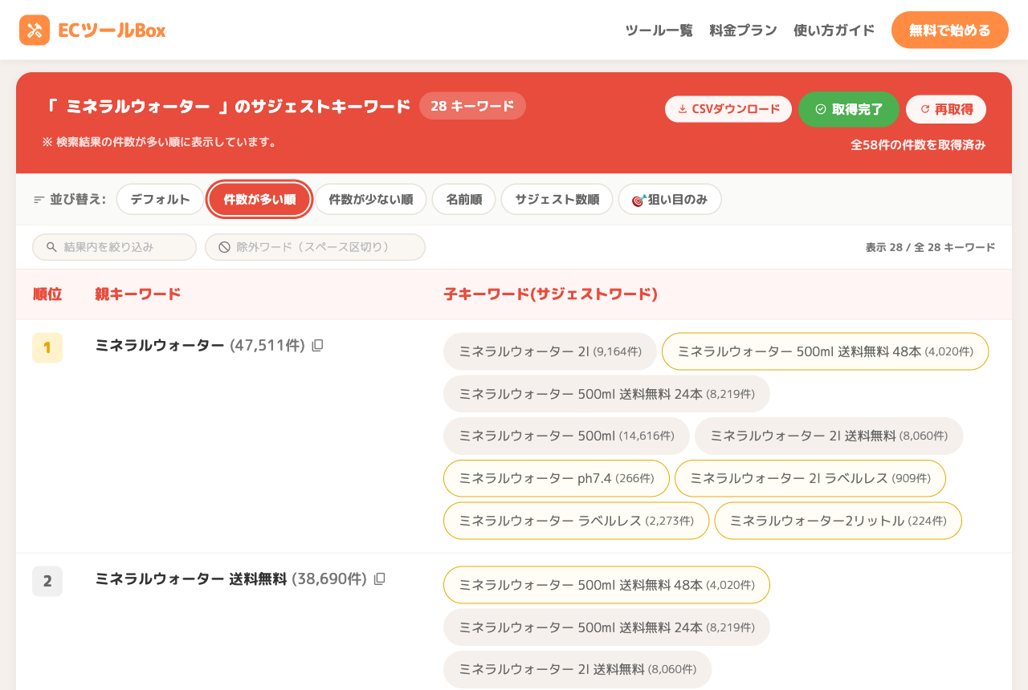1028x690 pixels.
Task: Go to 料金プラン page
Action: [743, 30]
